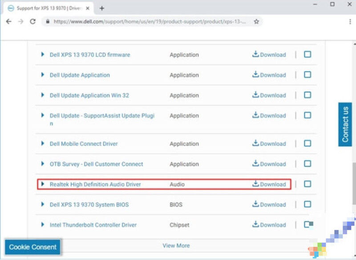The height and width of the screenshot is (260, 356).
Task: Expand Realtek High Definition Audio Driver row
Action: (x=42, y=184)
